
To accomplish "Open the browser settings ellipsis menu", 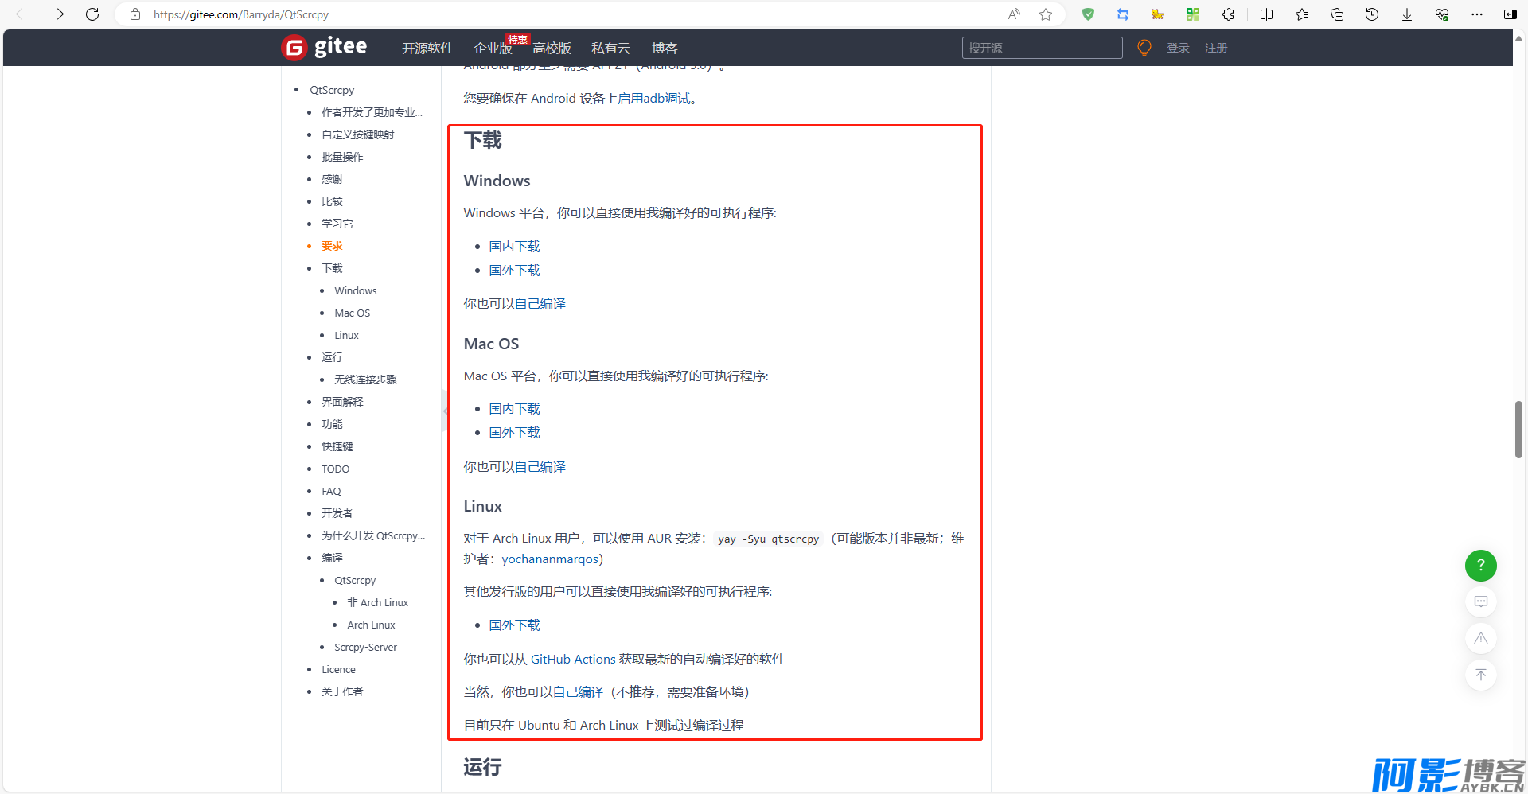I will [1477, 14].
